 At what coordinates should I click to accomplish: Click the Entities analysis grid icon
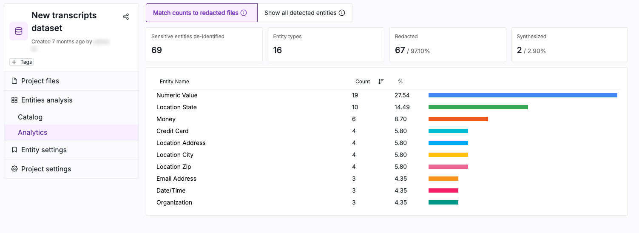14,100
